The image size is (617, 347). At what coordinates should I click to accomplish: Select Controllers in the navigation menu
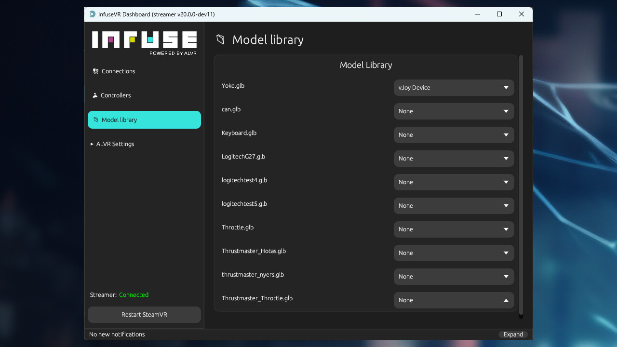116,95
